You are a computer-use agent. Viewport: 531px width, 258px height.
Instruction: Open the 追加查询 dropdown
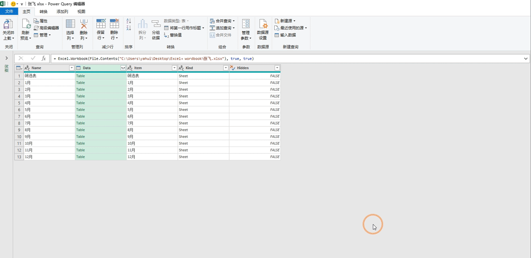(x=222, y=28)
